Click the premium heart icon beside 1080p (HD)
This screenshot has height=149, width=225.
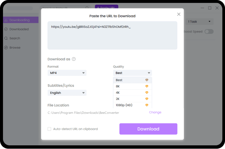click(147, 105)
